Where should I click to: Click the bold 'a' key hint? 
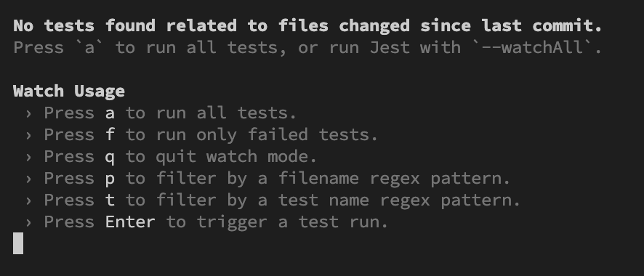(x=110, y=113)
